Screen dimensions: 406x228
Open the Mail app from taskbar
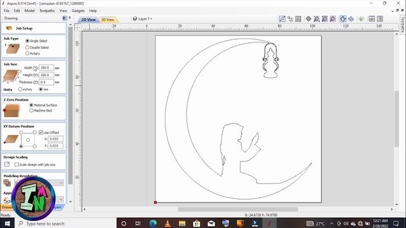[211, 224]
